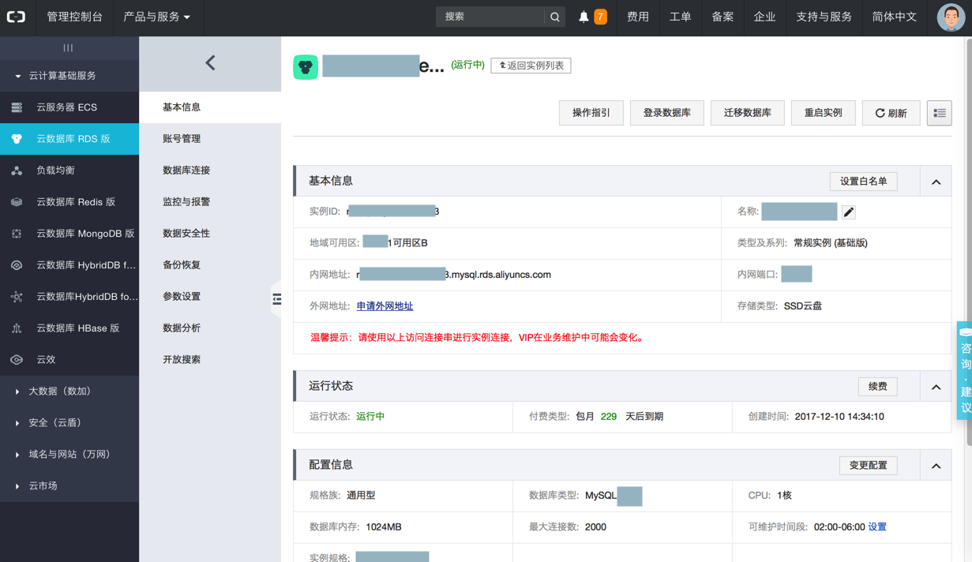Click the 云效 sidebar icon
Screen dimensions: 972x562
point(17,360)
